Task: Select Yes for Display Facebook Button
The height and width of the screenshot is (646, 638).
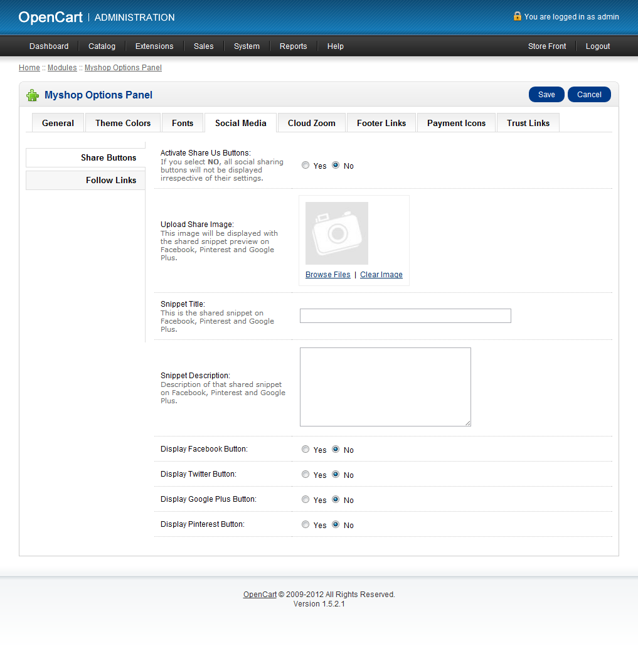Action: pyautogui.click(x=306, y=449)
